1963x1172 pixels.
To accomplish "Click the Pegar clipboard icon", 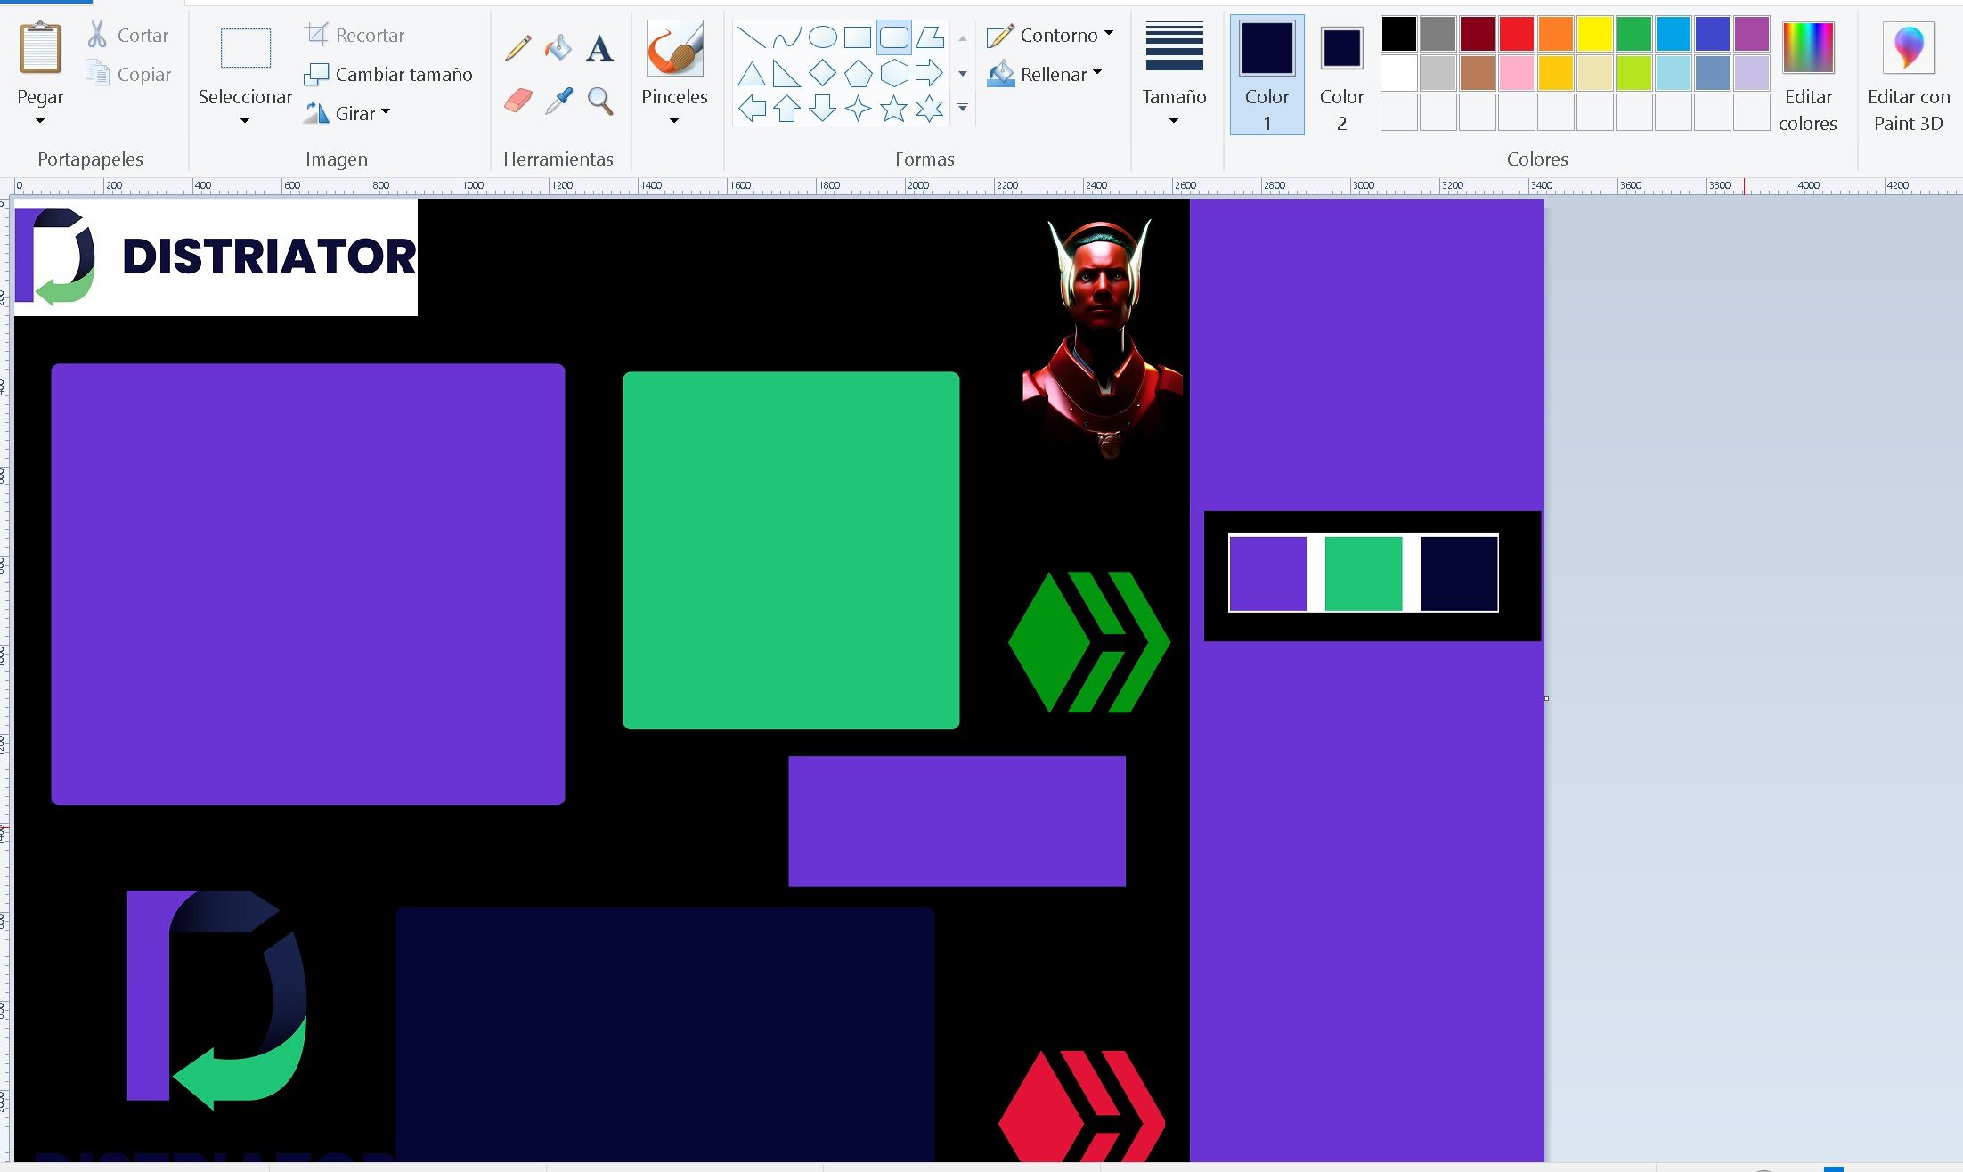I will pos(41,48).
